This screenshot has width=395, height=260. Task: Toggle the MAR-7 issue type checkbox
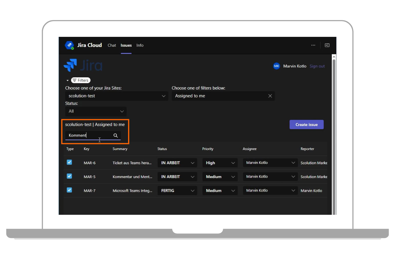69,190
